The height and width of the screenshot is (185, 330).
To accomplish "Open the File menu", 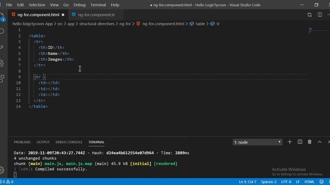I will tap(9, 5).
